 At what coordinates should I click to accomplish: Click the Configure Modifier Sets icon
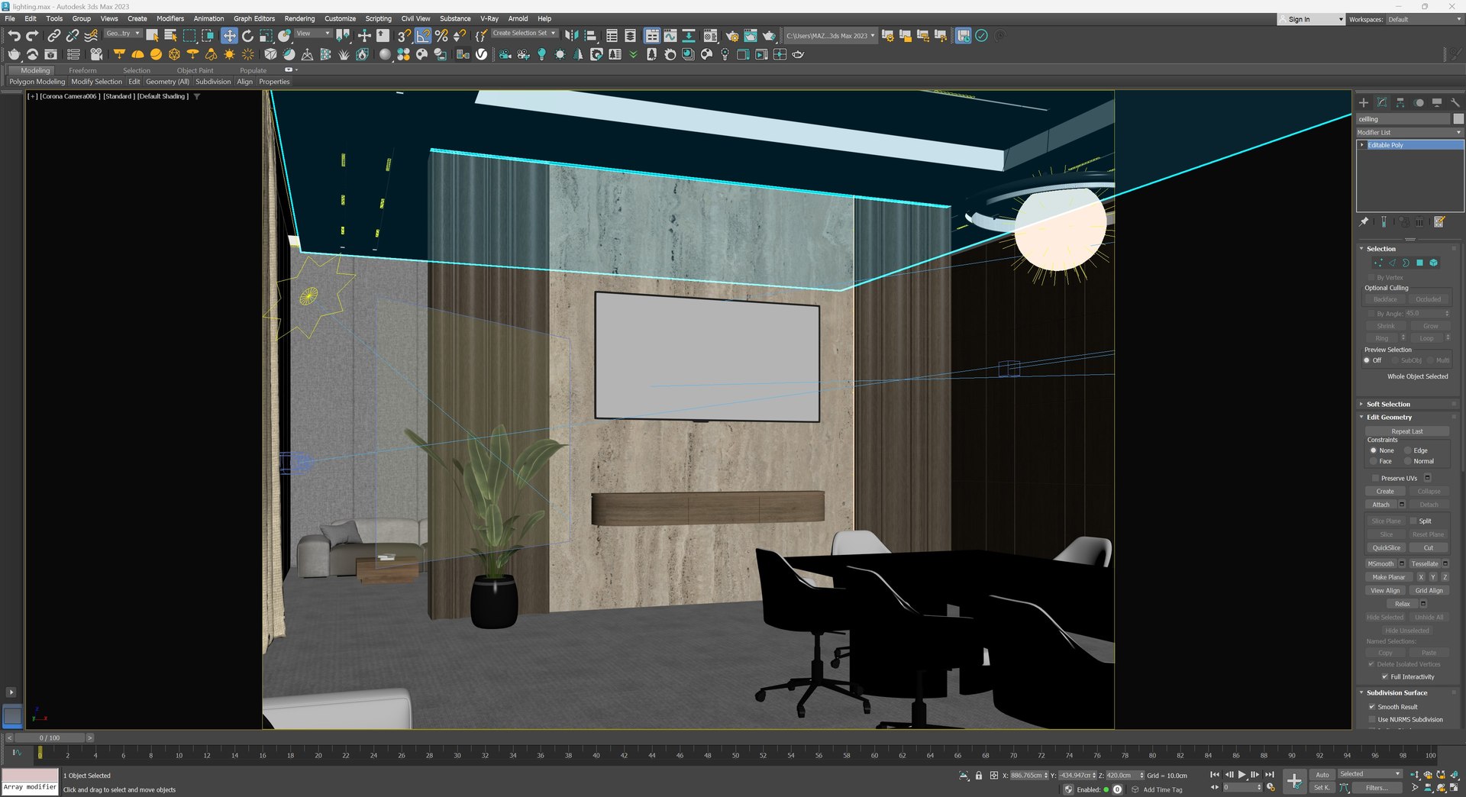1439,222
